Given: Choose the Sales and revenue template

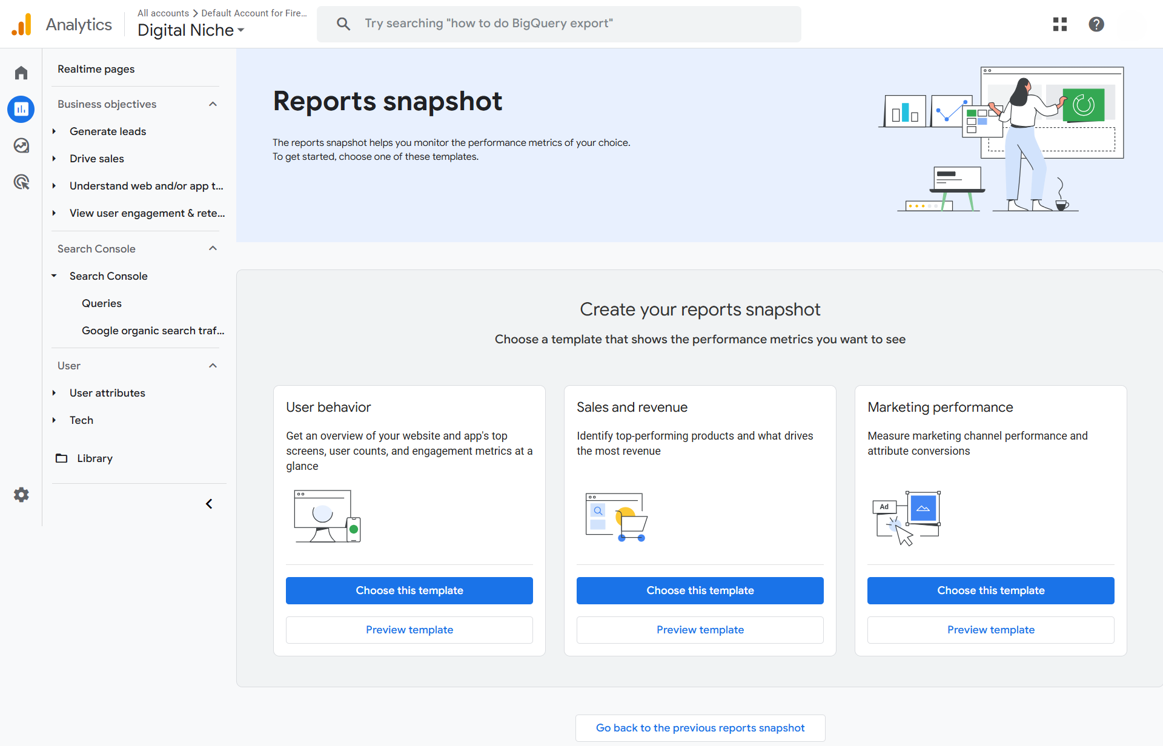Looking at the screenshot, I should 700,590.
